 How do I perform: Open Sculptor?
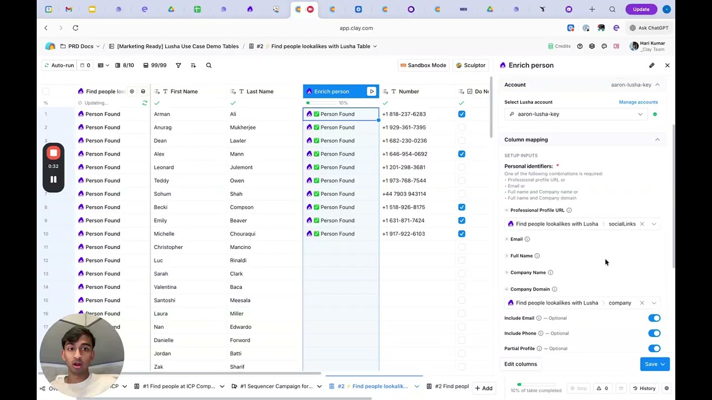471,66
